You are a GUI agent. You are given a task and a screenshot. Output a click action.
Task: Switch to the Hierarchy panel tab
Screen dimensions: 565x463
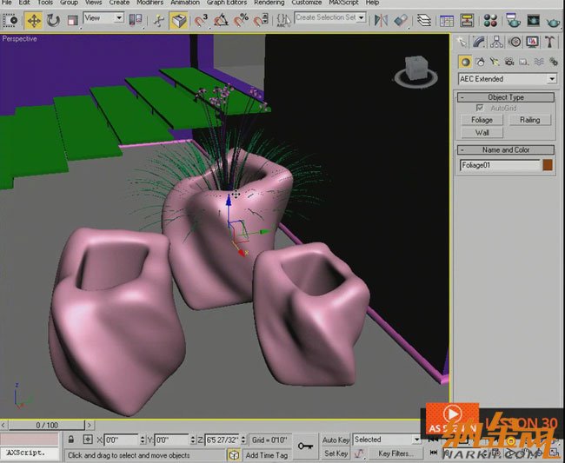(x=496, y=42)
